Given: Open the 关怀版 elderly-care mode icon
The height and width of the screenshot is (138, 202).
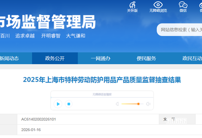Looking at the screenshot, I should click(132, 7).
